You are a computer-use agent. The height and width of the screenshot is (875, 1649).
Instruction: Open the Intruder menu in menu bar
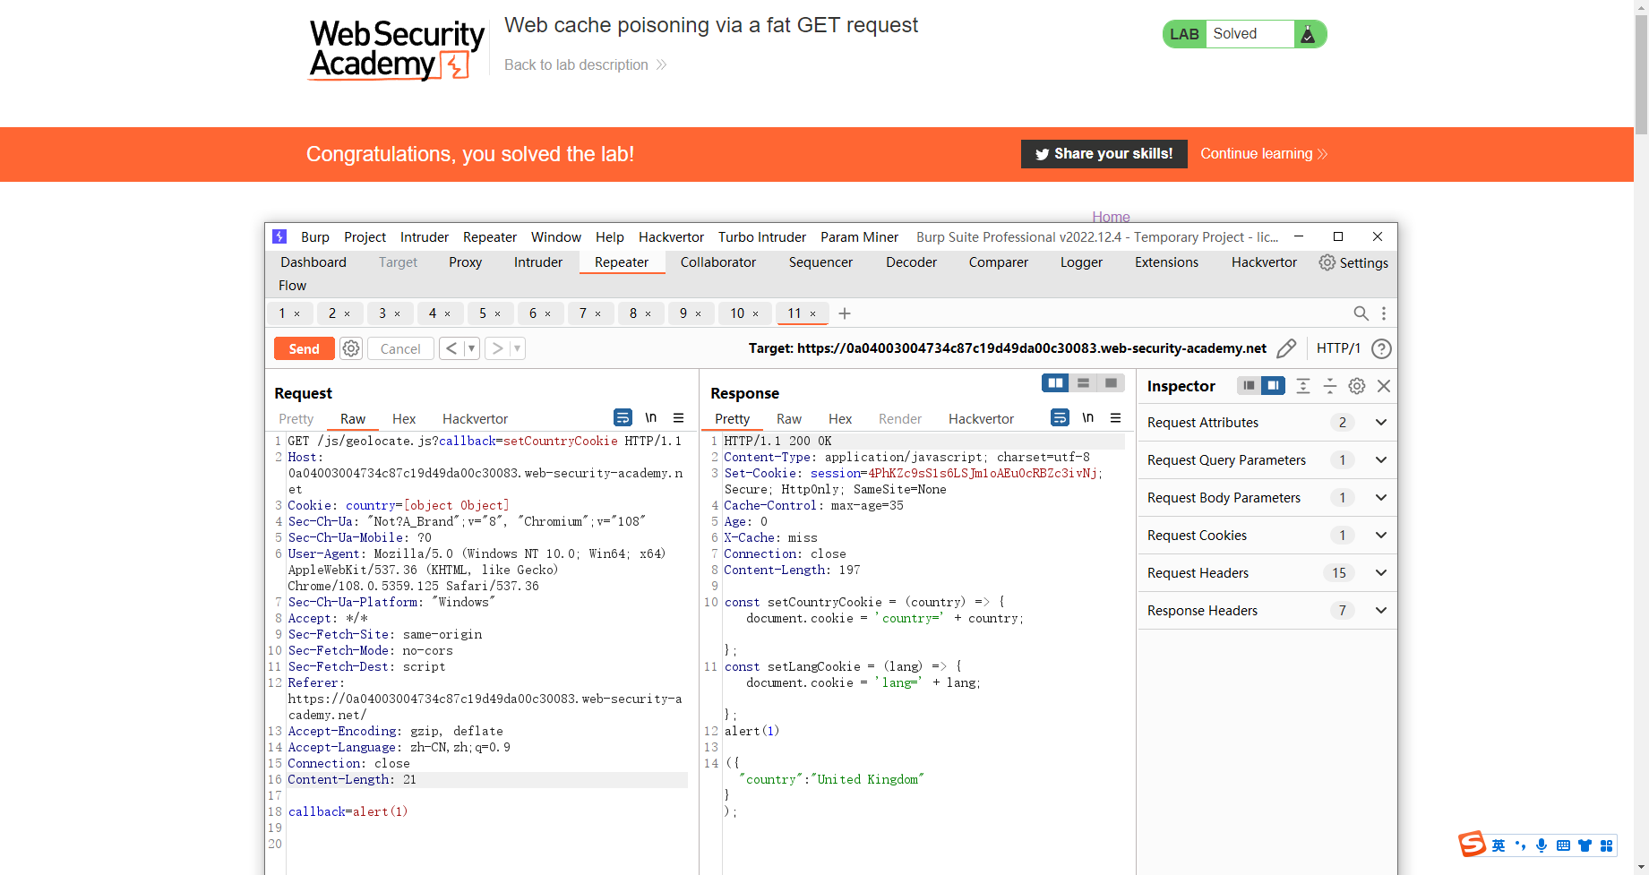(x=425, y=237)
